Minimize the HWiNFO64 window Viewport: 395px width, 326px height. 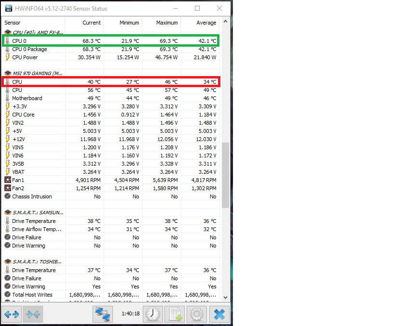pyautogui.click(x=176, y=8)
